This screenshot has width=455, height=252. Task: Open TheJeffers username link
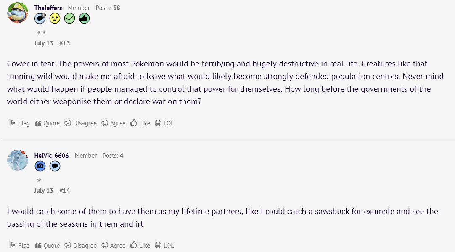pyautogui.click(x=48, y=8)
